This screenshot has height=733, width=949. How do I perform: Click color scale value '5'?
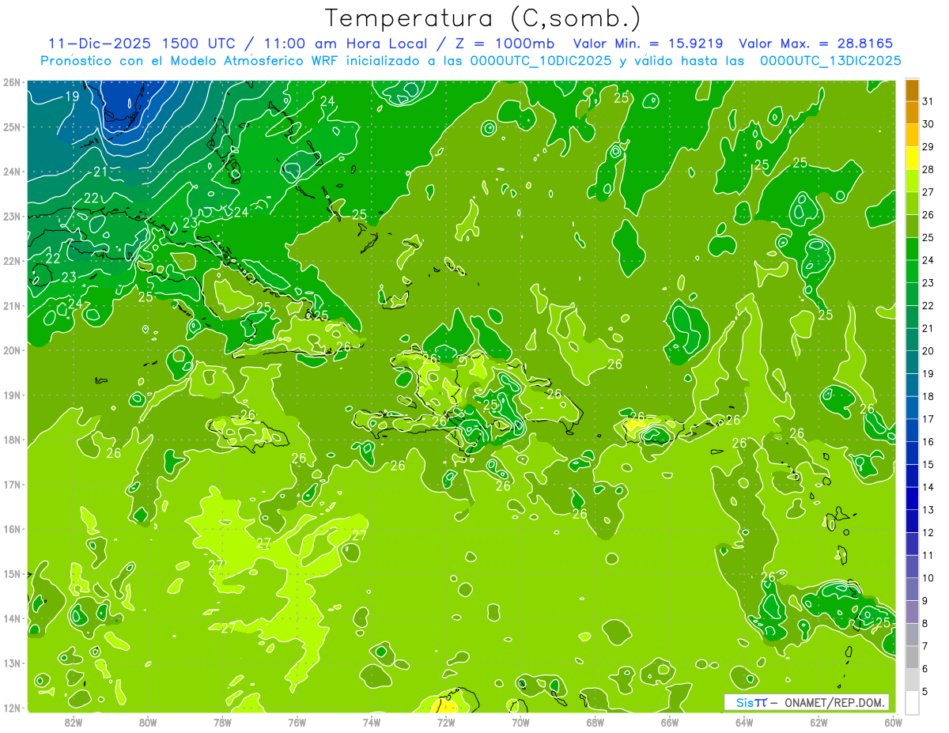(926, 692)
